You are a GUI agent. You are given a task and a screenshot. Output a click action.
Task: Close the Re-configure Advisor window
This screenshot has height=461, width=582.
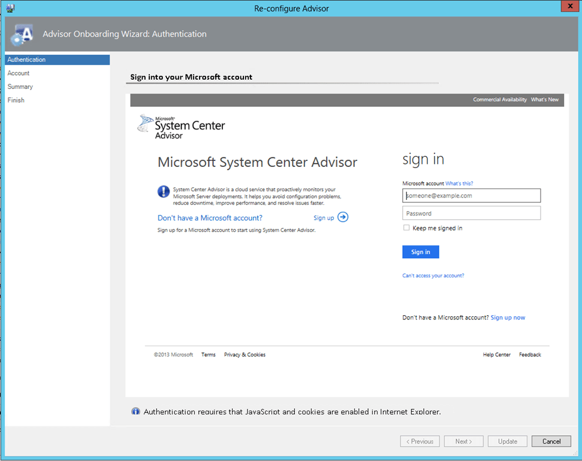570,7
